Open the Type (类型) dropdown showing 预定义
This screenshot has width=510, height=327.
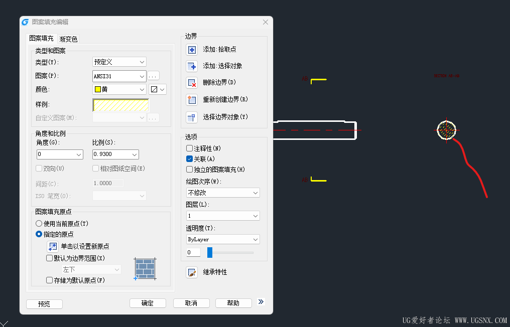point(119,62)
